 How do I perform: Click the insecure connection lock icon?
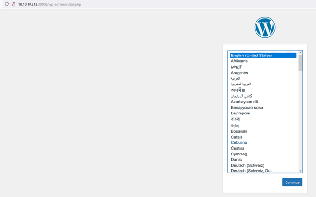tap(14, 4)
